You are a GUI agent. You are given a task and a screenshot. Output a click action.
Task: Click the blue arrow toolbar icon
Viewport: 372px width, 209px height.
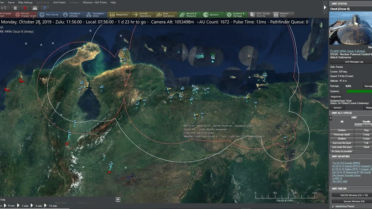[44, 8]
